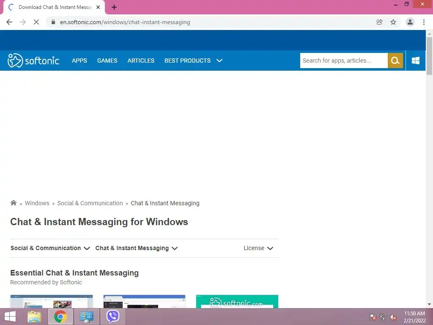Open the first recommended app thumbnail
Screen dimensions: 433x325
pyautogui.click(x=51, y=301)
